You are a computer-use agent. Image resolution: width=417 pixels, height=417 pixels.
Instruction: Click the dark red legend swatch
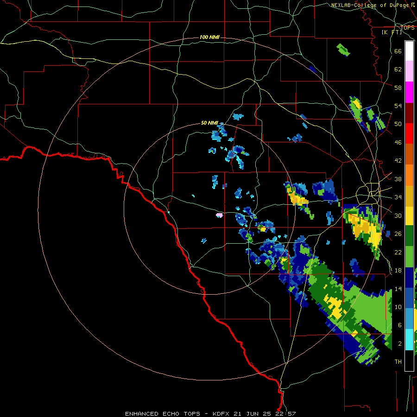point(409,113)
